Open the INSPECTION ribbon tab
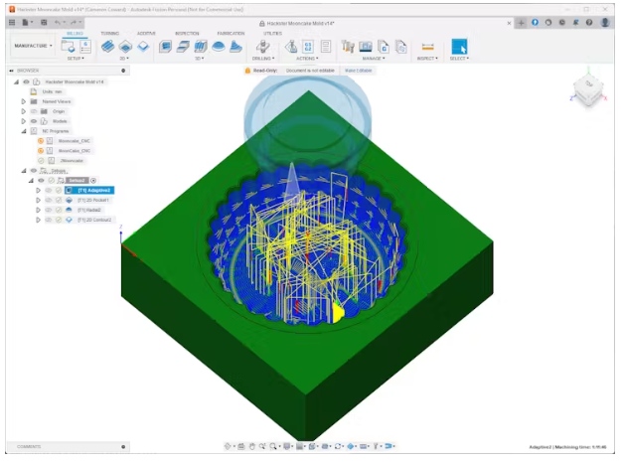This screenshot has width=622, height=463. pyautogui.click(x=187, y=33)
